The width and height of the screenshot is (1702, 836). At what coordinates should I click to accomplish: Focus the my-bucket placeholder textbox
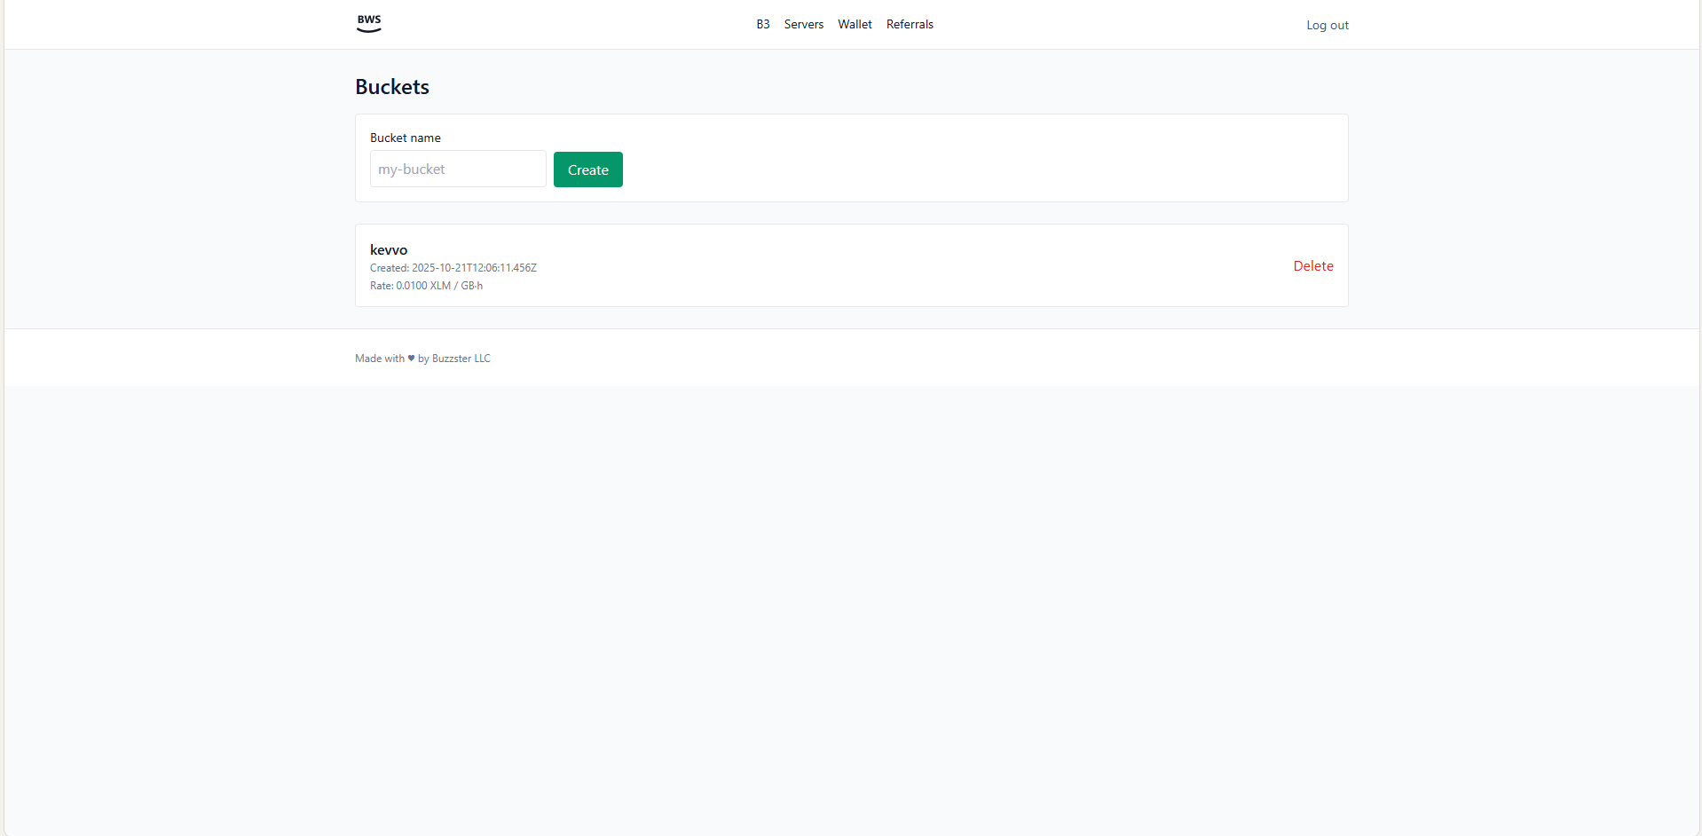[x=458, y=169]
